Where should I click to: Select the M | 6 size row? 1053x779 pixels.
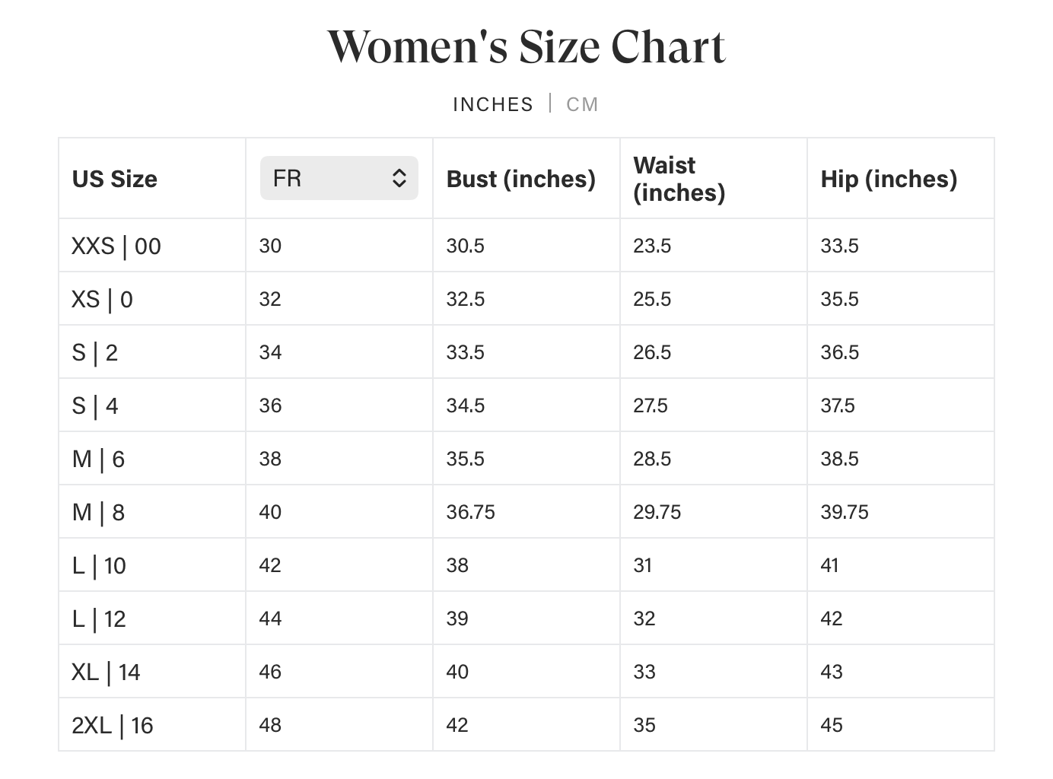click(x=526, y=459)
